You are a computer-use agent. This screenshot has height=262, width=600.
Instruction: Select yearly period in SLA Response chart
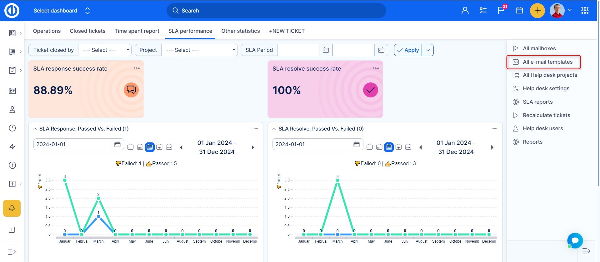(169, 147)
